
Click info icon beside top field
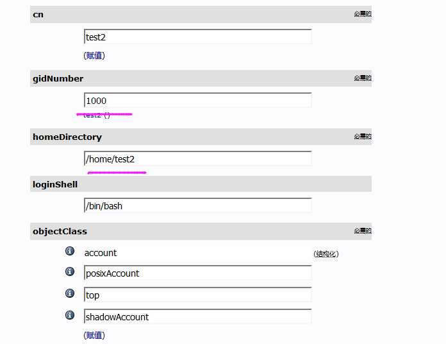(70, 293)
